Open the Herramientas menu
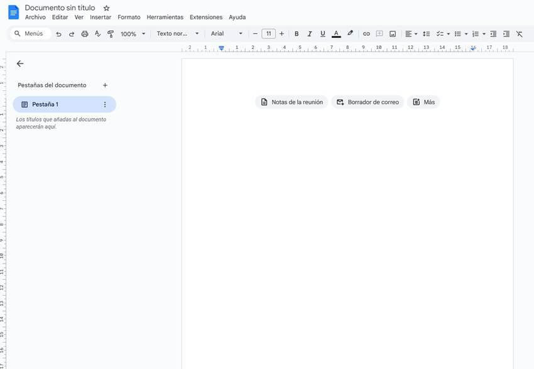Screen dimensions: 534x369 point(165,18)
